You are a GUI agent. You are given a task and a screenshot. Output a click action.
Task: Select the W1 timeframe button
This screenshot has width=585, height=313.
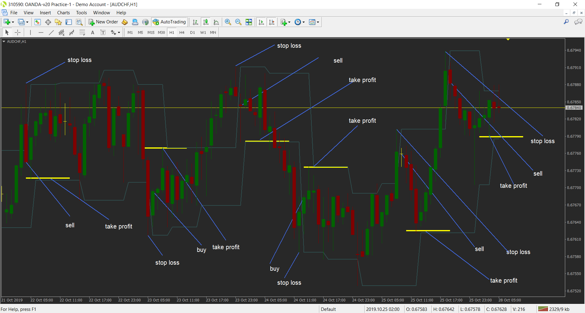(x=203, y=33)
